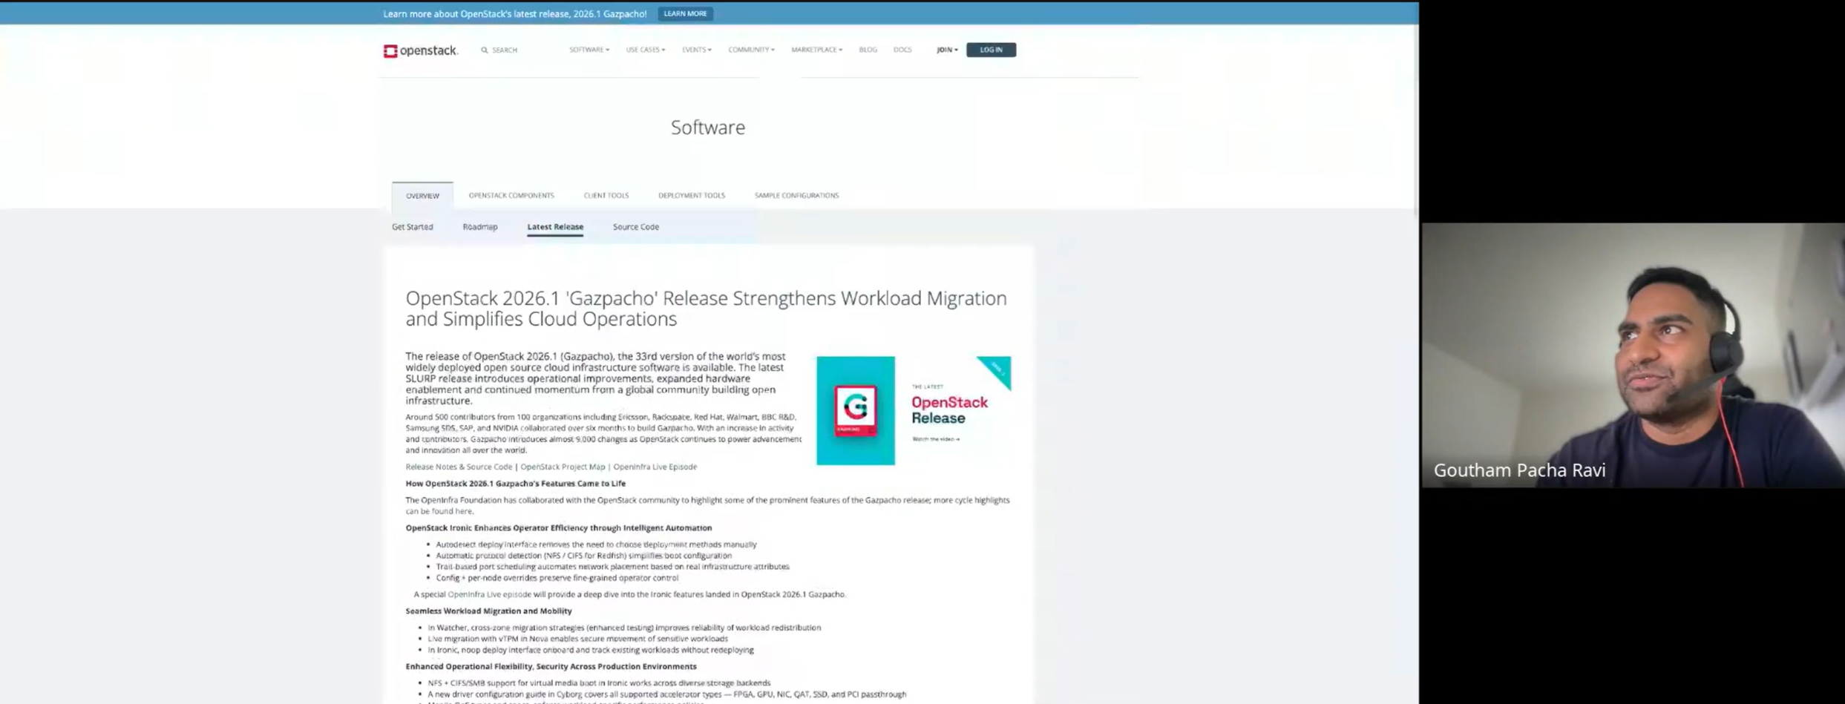This screenshot has height=704, width=1845.
Task: Open the OpenInfra Live Episode link
Action: (655, 467)
